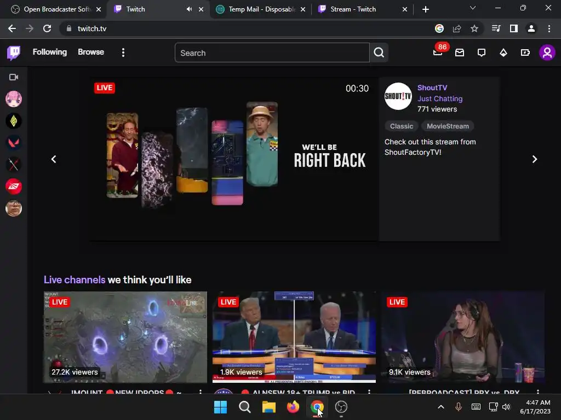Open the user profile avatar menu

pyautogui.click(x=547, y=53)
